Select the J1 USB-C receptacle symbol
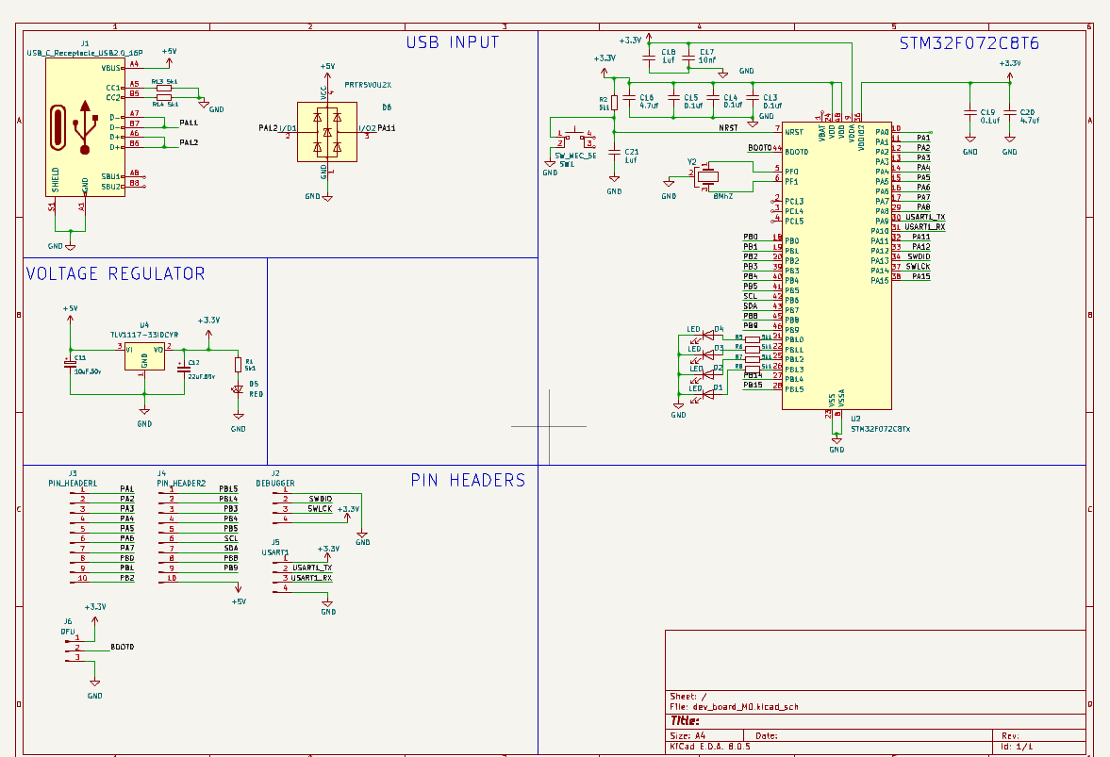The width and height of the screenshot is (1110, 757). [x=85, y=127]
